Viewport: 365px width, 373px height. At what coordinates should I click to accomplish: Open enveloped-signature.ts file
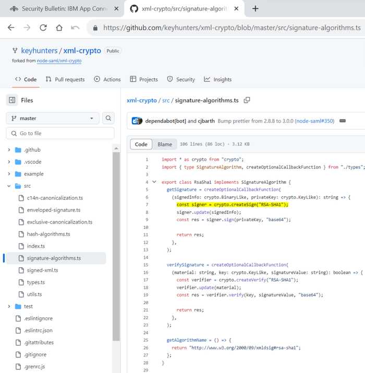[x=54, y=210]
